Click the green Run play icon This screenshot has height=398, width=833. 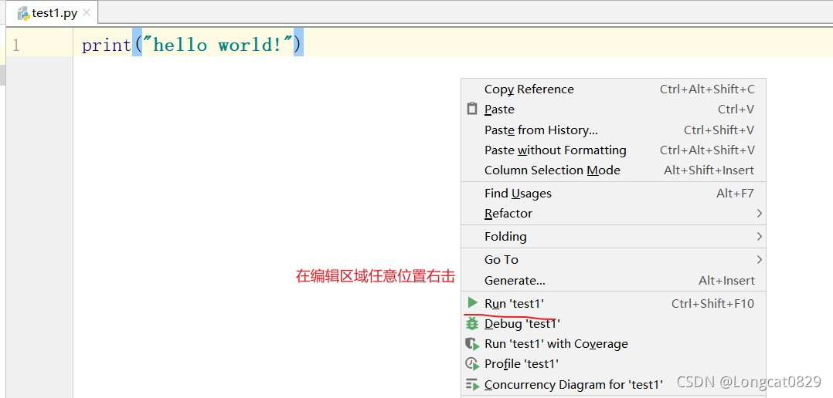click(x=472, y=302)
